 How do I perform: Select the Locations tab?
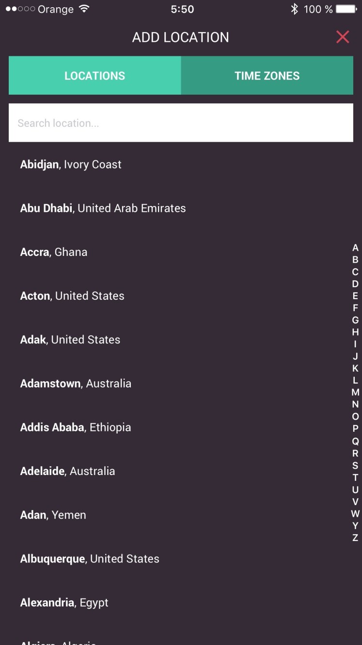95,75
